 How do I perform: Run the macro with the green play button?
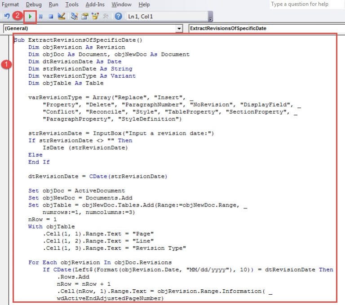click(30, 17)
